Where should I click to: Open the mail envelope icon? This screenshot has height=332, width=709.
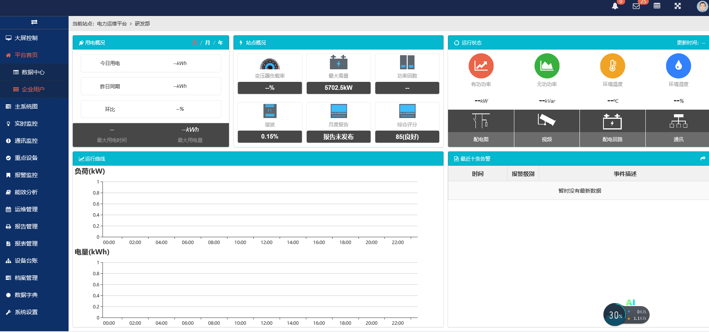[636, 6]
